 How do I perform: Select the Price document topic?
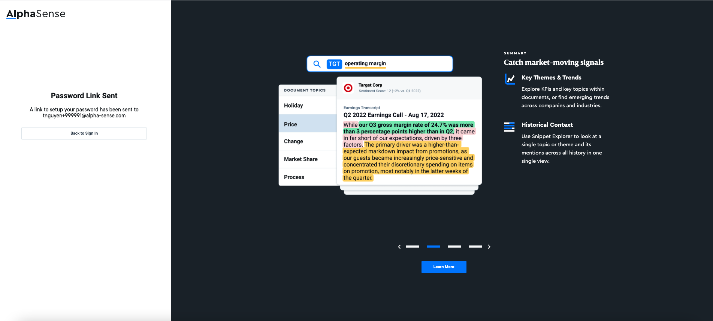click(308, 124)
